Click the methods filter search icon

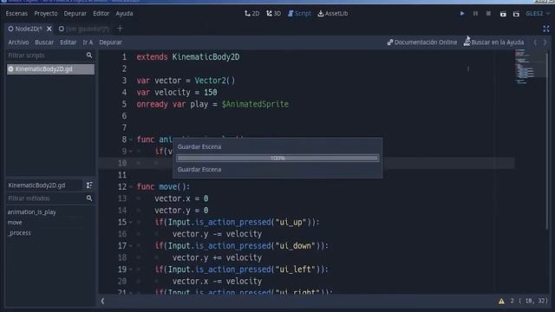89,198
